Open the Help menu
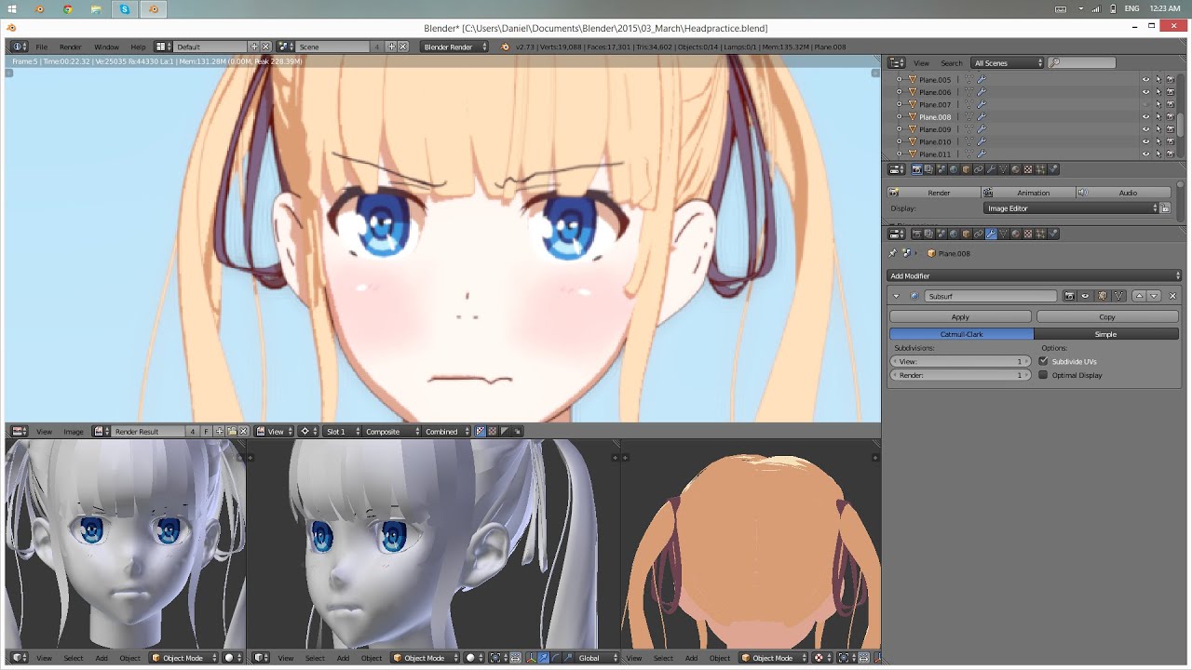This screenshot has height=670, width=1192. [x=138, y=47]
